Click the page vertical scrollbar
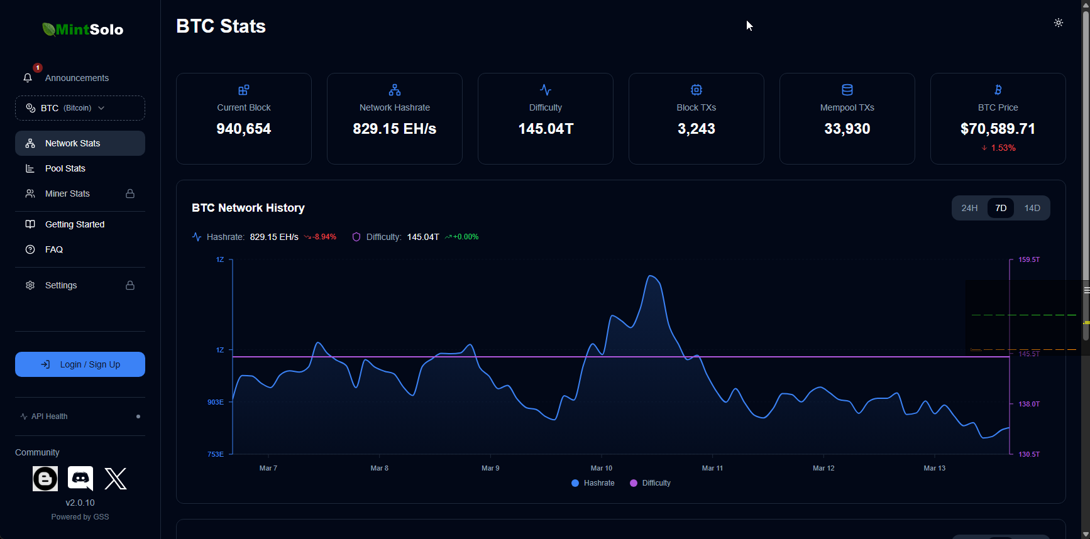This screenshot has width=1090, height=539. 1086,188
